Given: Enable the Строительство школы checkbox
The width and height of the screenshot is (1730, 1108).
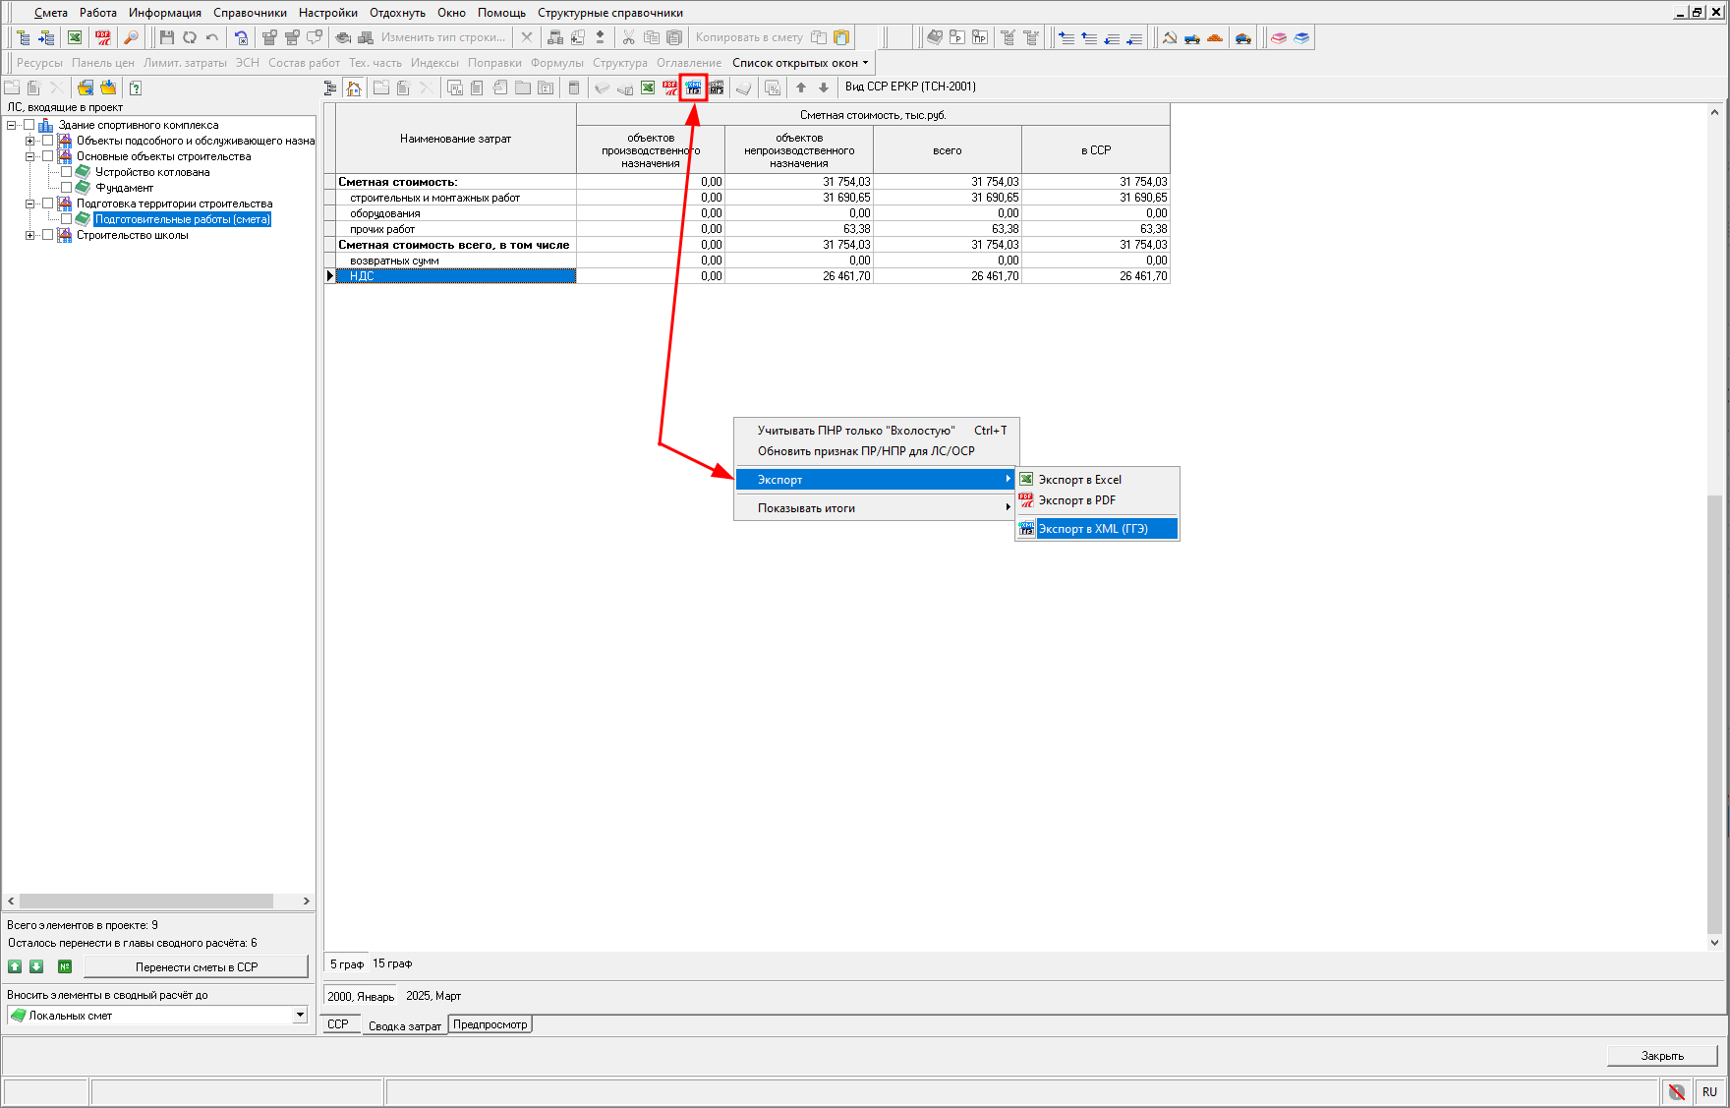Looking at the screenshot, I should (48, 235).
